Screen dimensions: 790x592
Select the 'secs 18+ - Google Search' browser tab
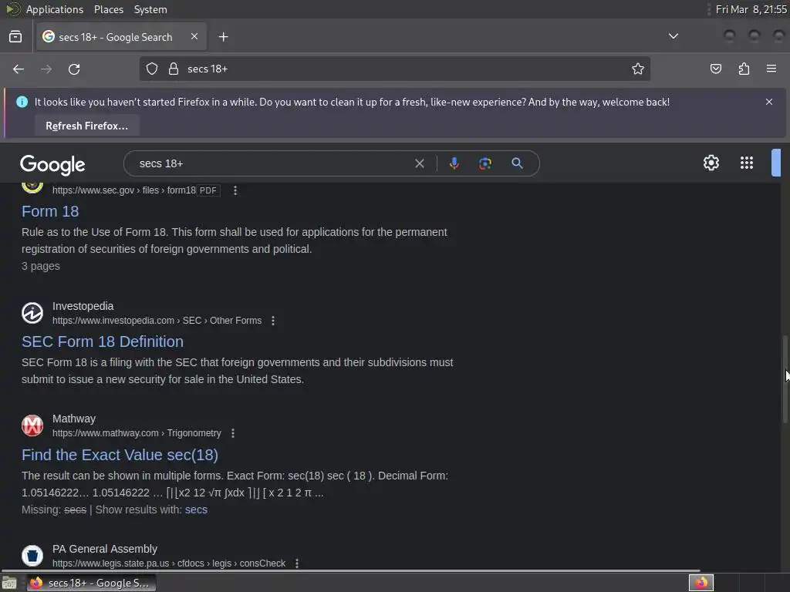(121, 37)
